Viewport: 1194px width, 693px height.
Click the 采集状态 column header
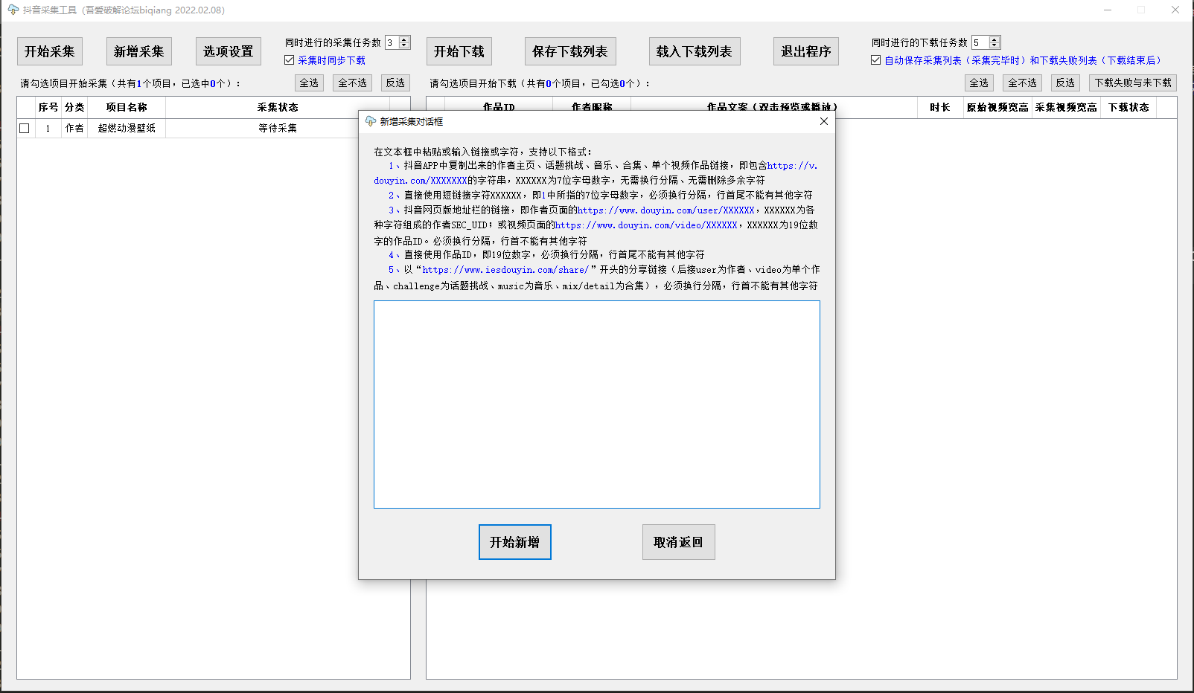point(278,107)
